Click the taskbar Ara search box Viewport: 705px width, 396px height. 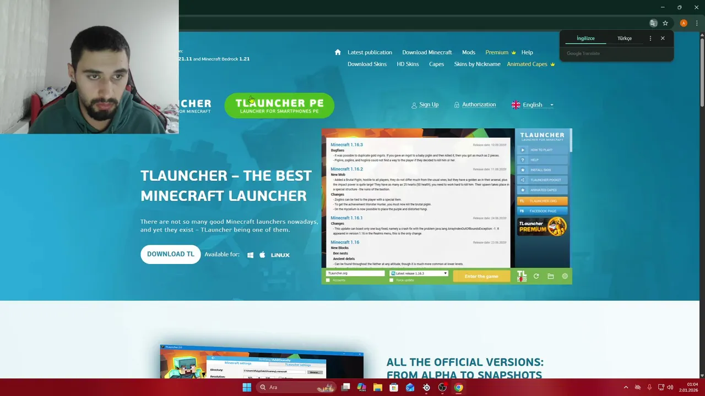tap(296, 387)
